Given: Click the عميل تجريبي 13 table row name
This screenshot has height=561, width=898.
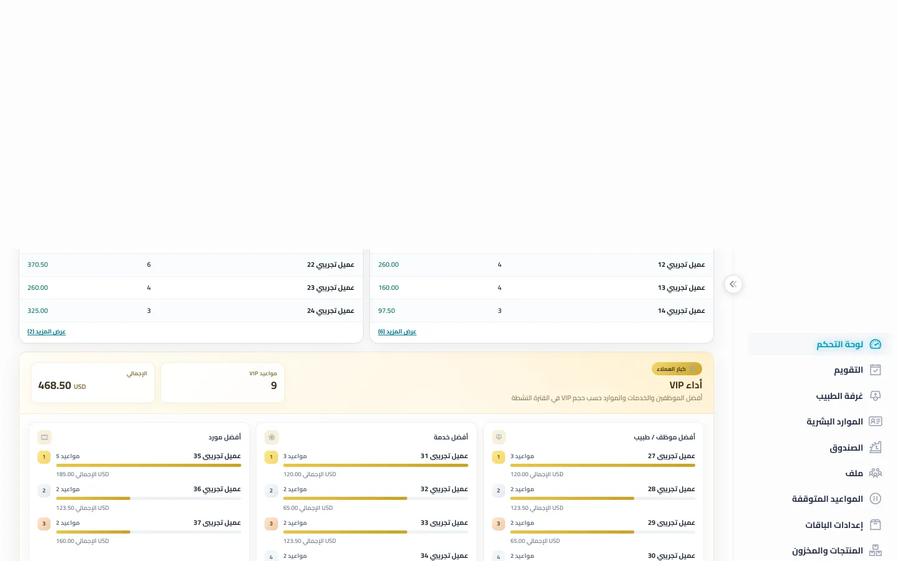Looking at the screenshot, I should coord(682,288).
